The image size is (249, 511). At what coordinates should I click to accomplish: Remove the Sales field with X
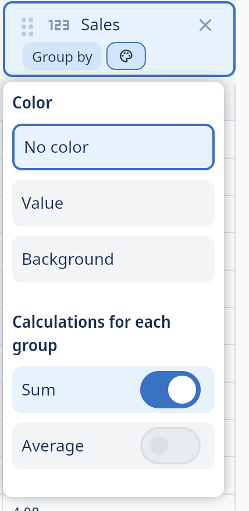[205, 25]
